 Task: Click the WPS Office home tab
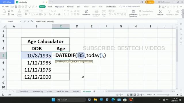7,2
